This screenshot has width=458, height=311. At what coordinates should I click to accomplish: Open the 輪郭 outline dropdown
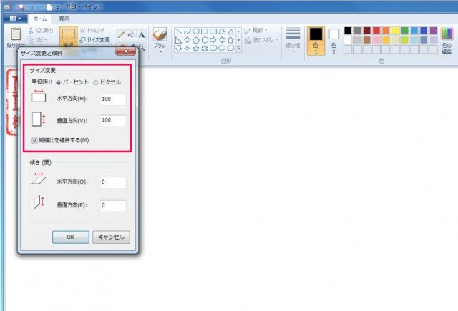click(255, 31)
